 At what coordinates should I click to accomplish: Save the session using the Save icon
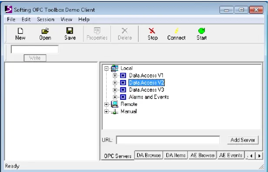[70, 31]
